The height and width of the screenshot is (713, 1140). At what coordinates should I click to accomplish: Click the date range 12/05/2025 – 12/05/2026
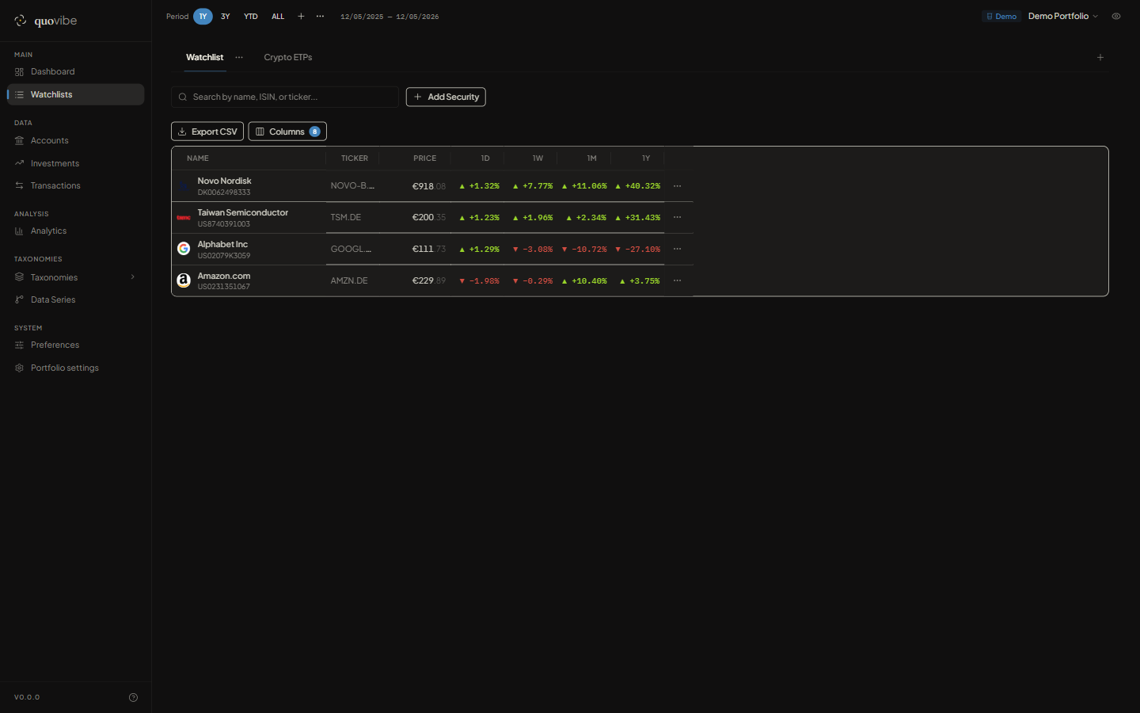pyautogui.click(x=389, y=17)
